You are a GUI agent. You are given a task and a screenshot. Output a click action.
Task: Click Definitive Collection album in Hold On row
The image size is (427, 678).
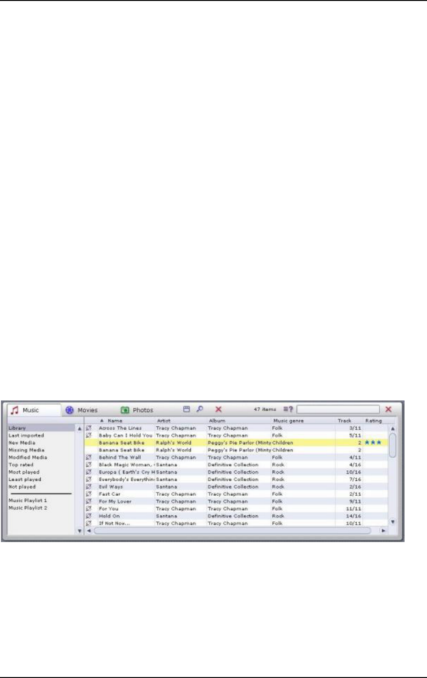(233, 516)
